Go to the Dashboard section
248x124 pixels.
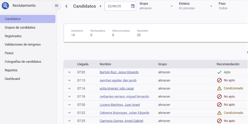click(12, 79)
